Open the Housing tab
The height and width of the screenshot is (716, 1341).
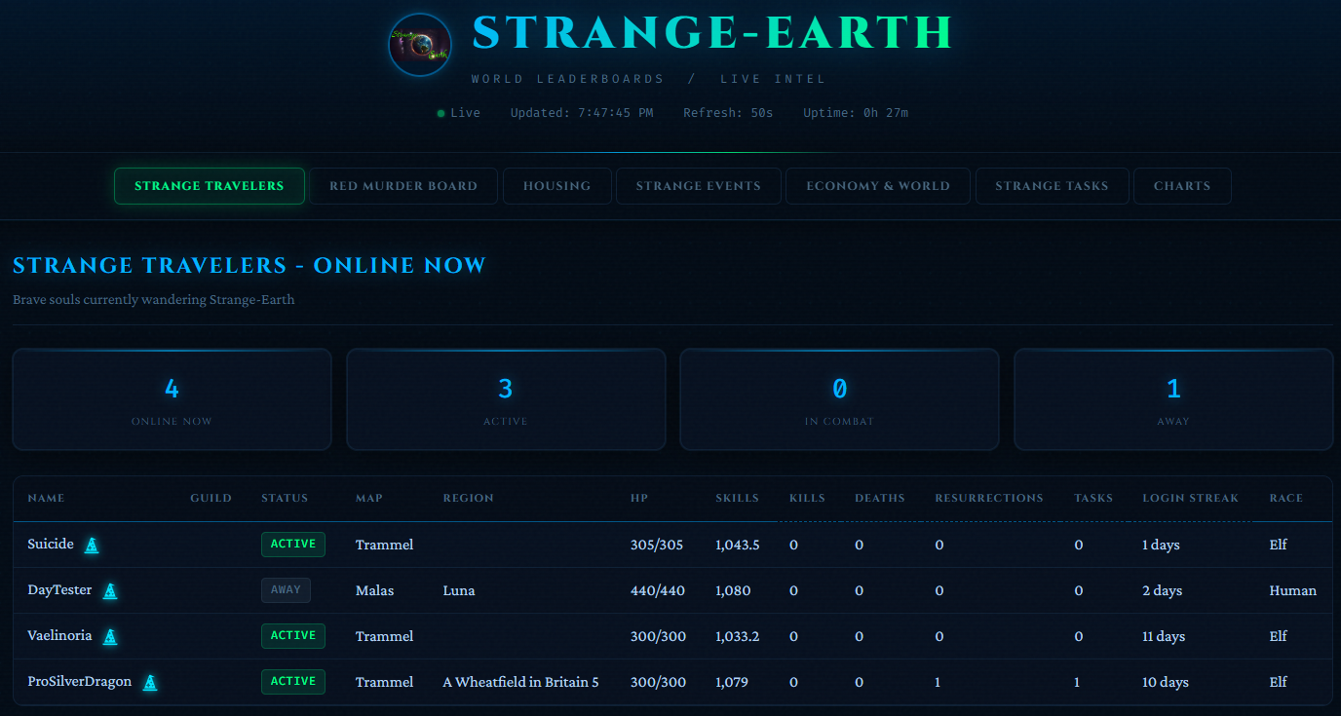click(x=556, y=186)
